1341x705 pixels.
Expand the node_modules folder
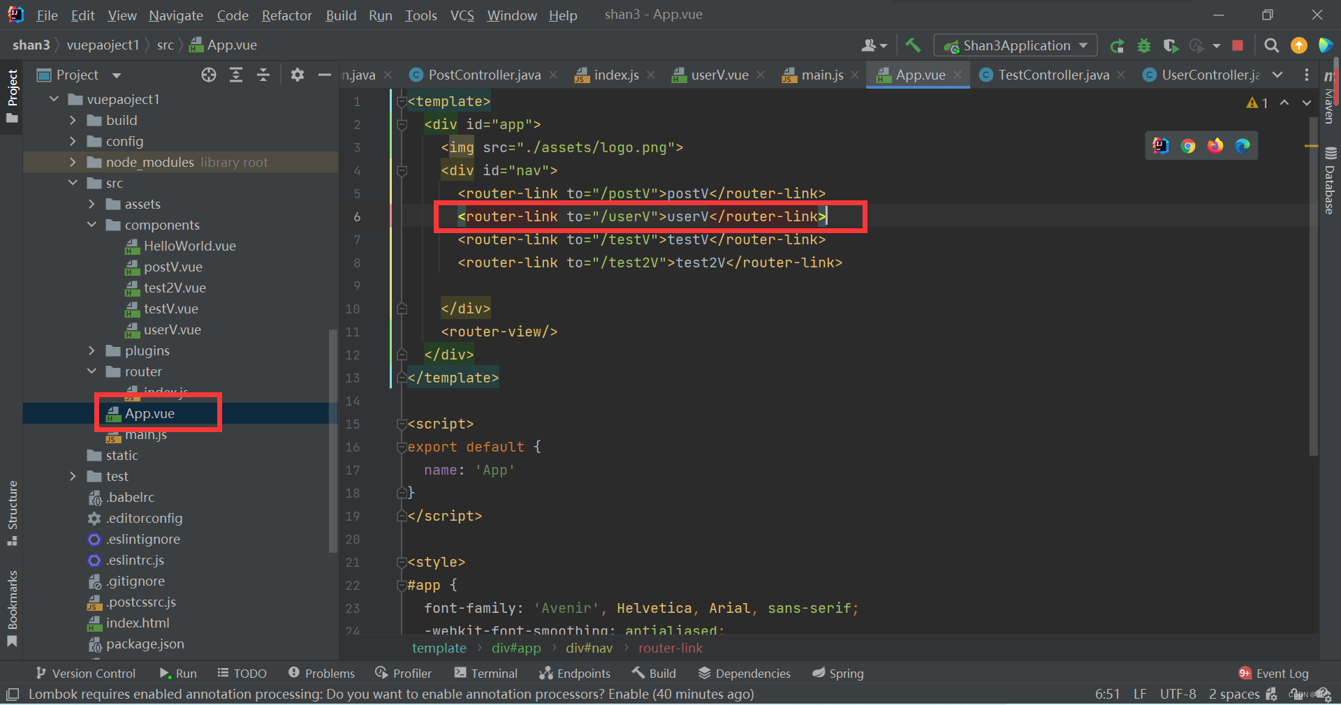[x=73, y=162]
